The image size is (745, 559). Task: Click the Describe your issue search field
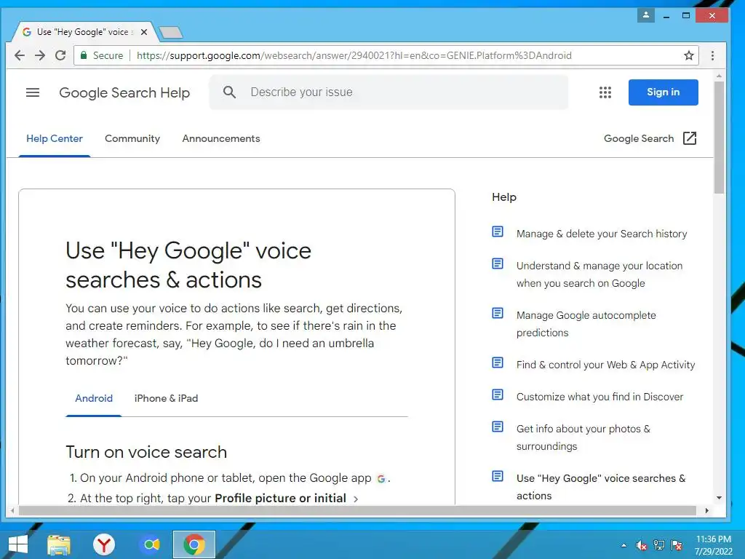point(389,92)
